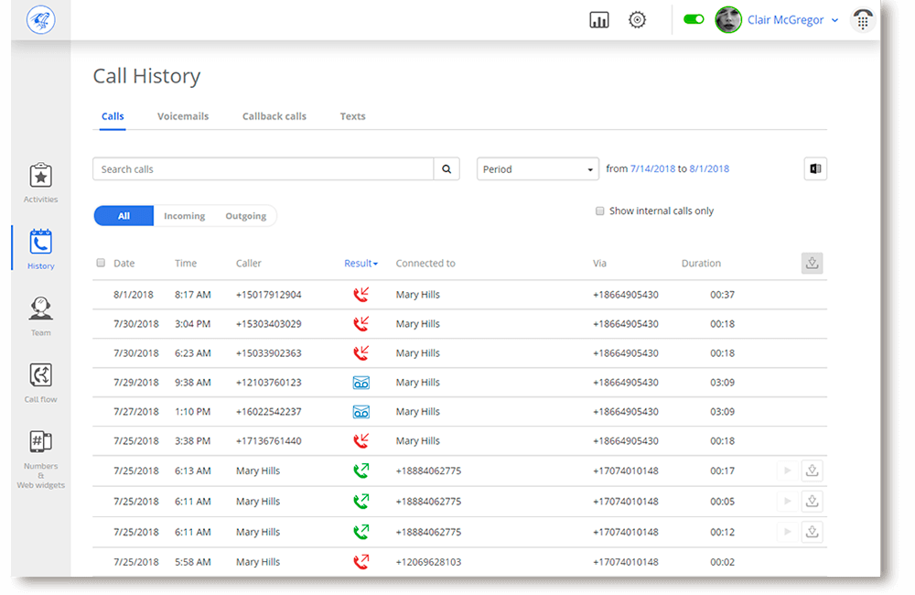Go to Activities in the sidebar

tap(41, 183)
